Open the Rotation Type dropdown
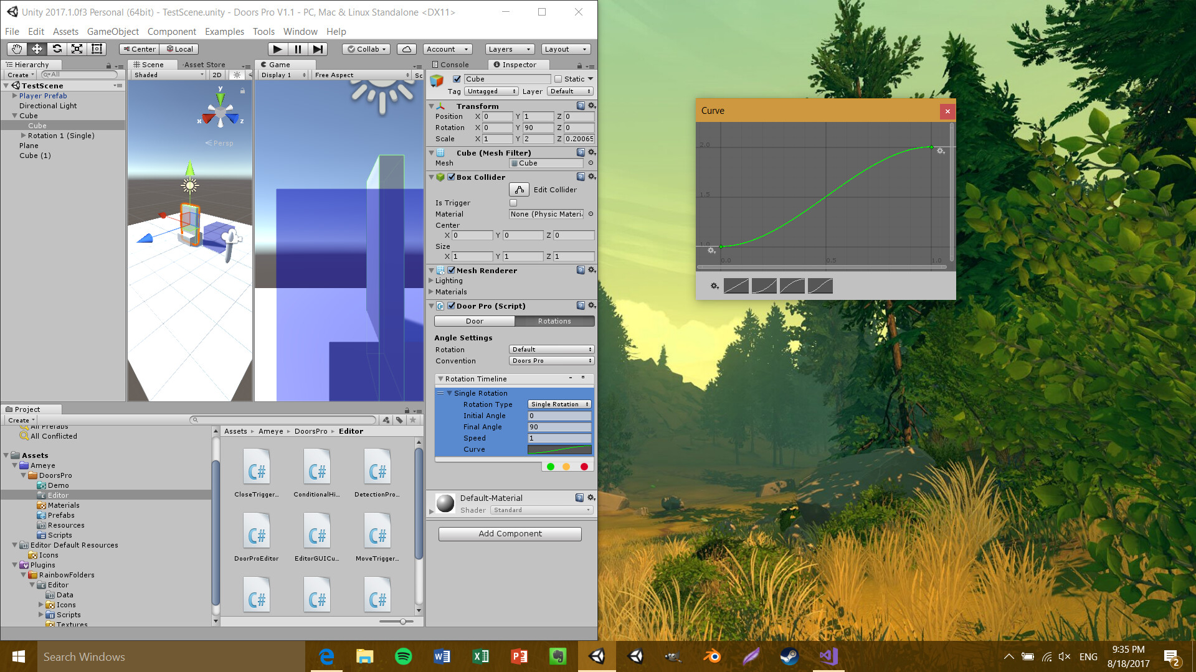Screen dimensions: 1196x672 tap(558, 404)
